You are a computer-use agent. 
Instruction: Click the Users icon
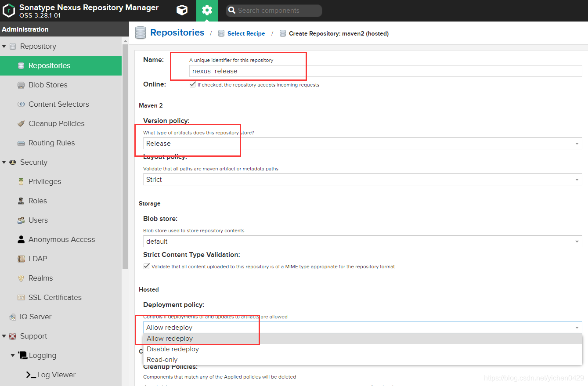tap(21, 220)
